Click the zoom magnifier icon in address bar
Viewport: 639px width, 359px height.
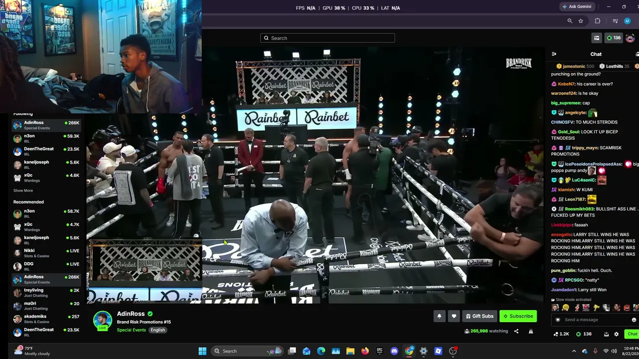[570, 21]
